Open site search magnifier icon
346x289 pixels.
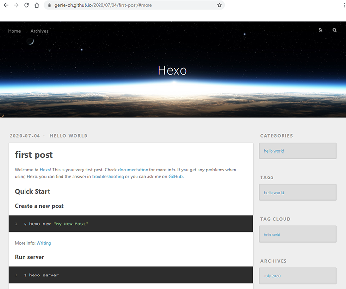334,30
